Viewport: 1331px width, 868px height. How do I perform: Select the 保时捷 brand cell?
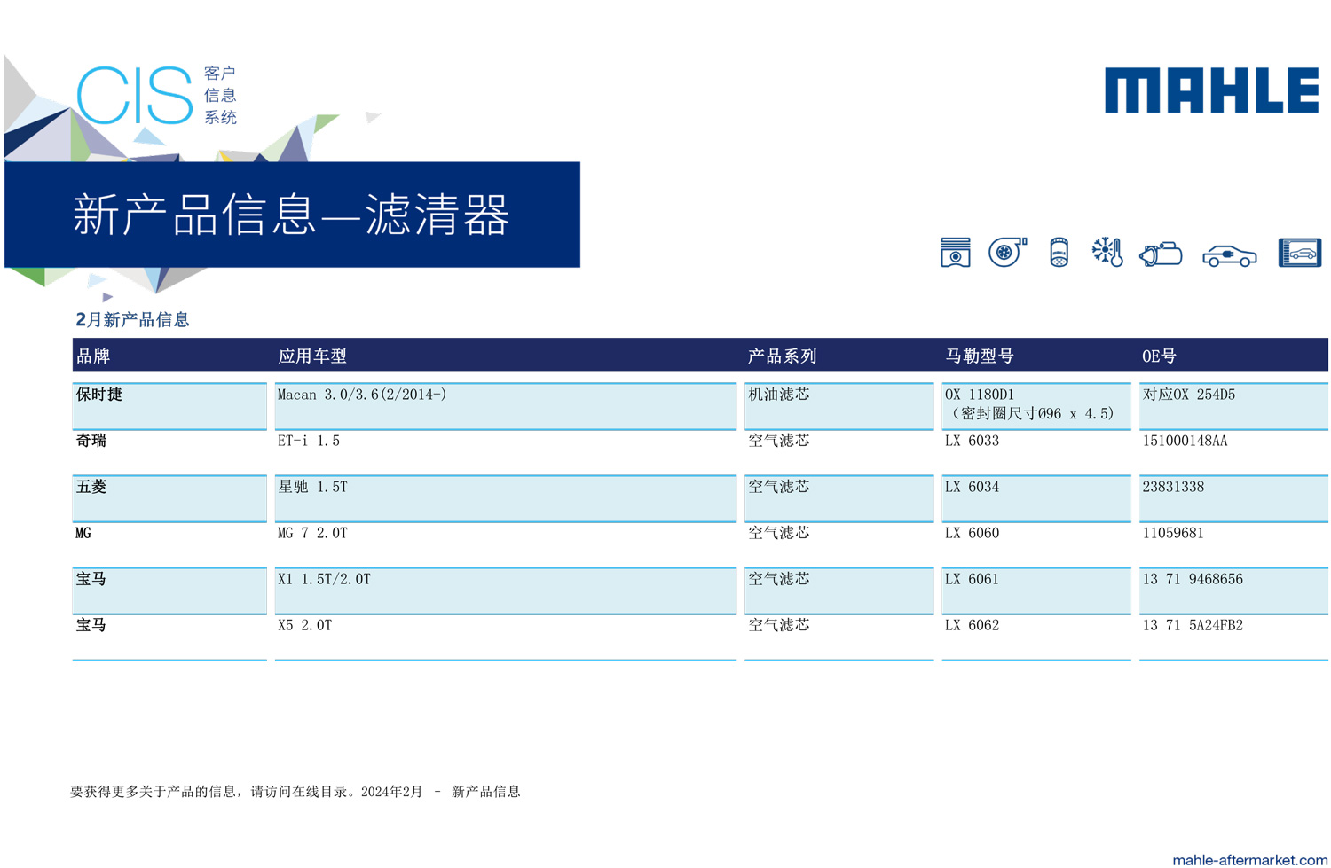pos(169,406)
